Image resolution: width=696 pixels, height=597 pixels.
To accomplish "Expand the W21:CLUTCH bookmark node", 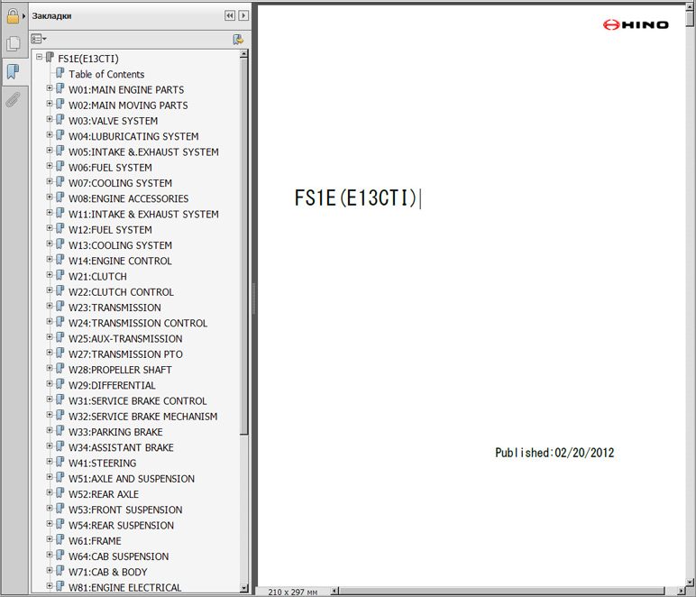I will (50, 276).
